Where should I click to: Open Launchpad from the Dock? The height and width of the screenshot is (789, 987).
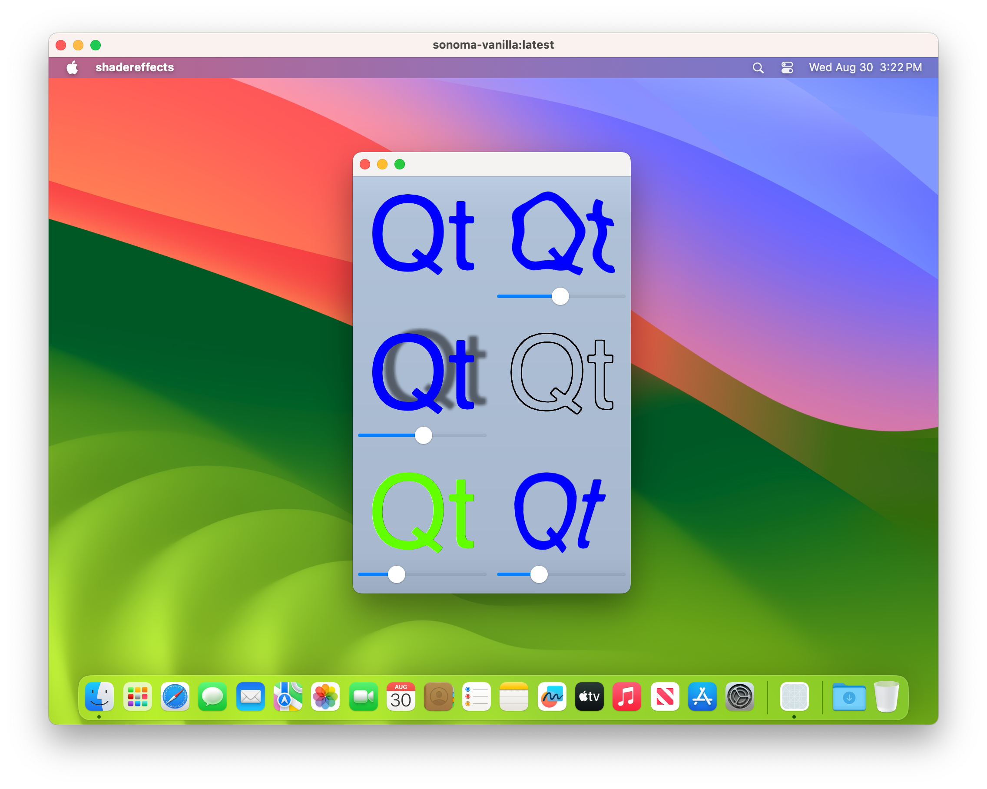coord(137,697)
